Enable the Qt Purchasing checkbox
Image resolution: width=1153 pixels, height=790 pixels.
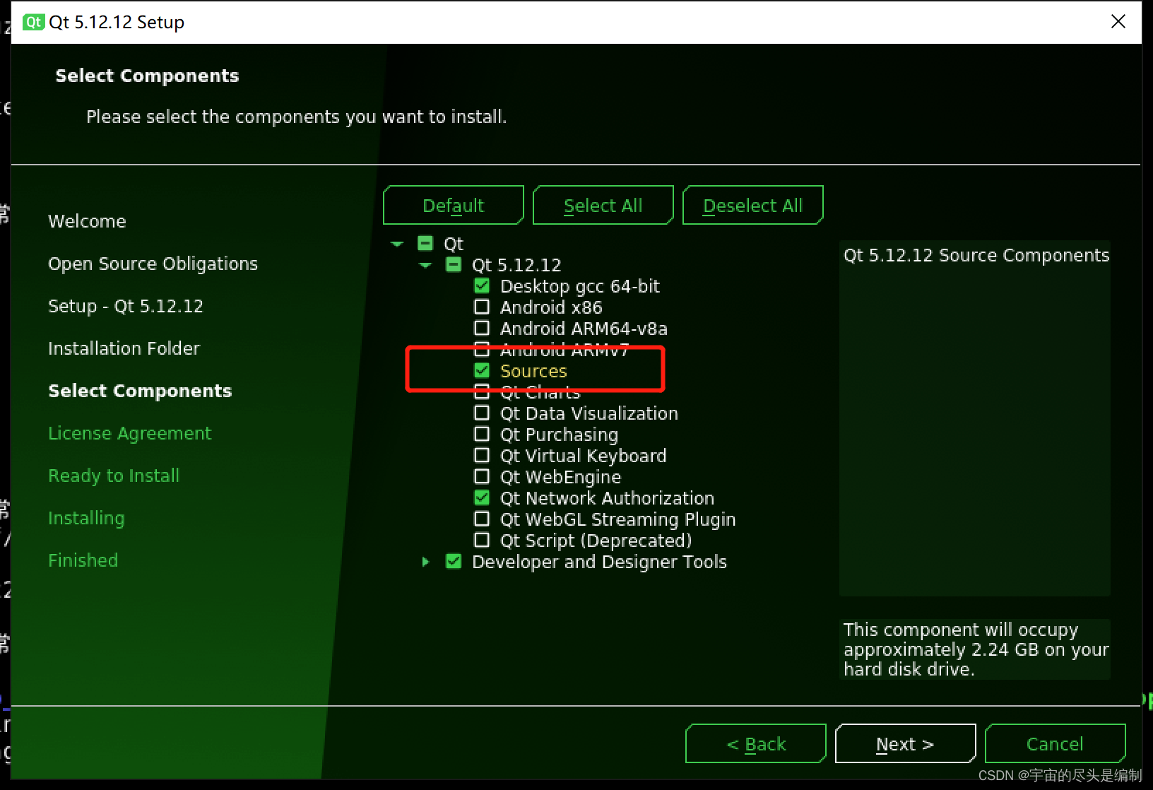point(482,435)
